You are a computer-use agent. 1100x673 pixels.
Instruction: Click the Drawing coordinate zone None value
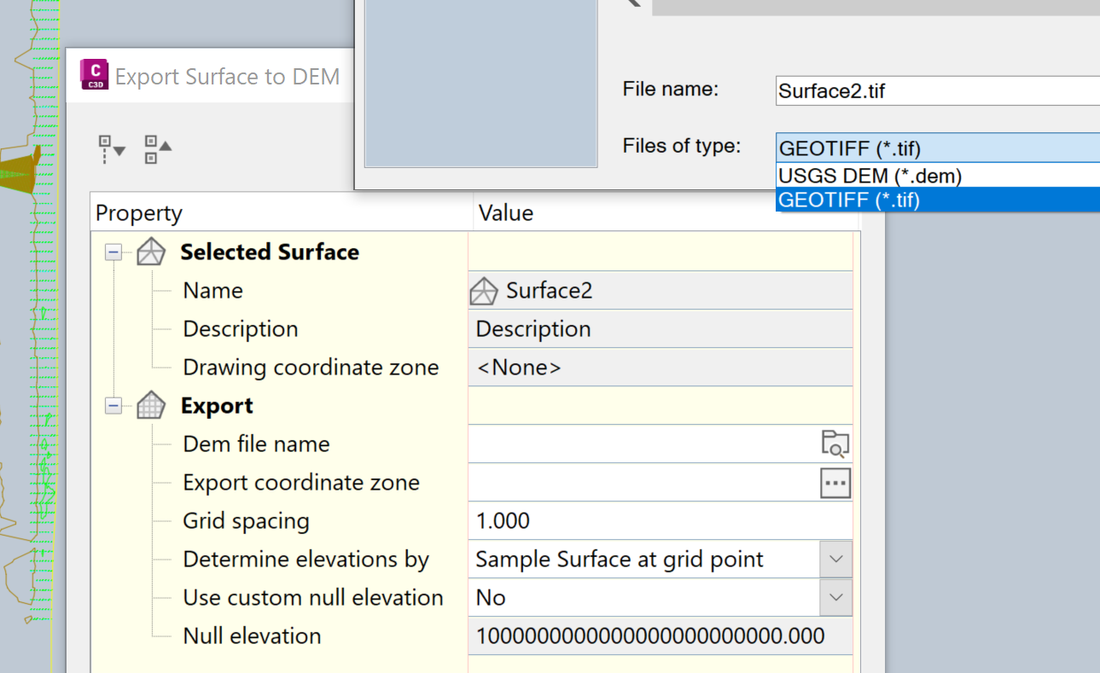597,367
